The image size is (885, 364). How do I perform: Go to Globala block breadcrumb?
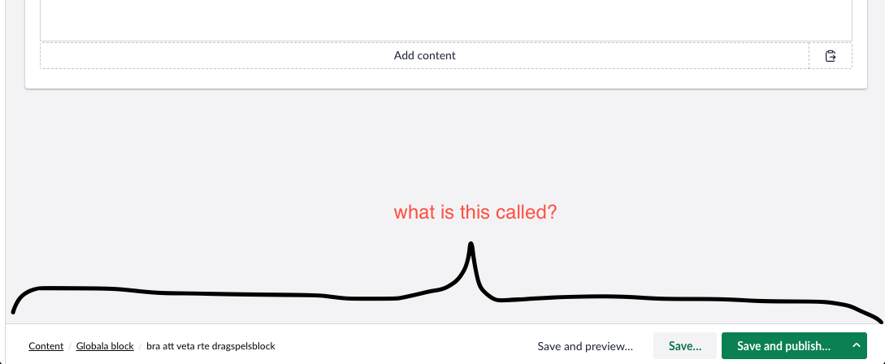(105, 346)
